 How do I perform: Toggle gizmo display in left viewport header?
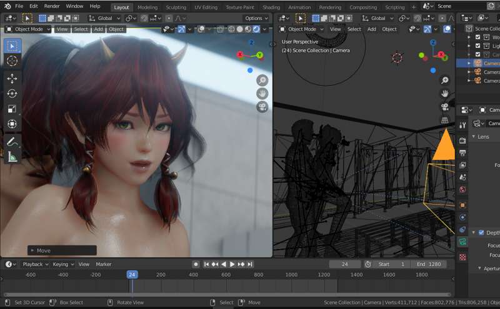pyautogui.click(x=181, y=29)
